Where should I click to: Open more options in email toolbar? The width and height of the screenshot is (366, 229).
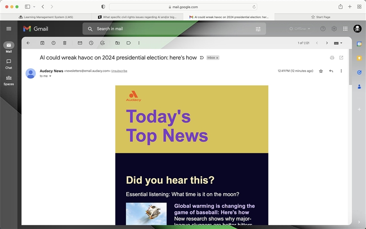pyautogui.click(x=139, y=43)
